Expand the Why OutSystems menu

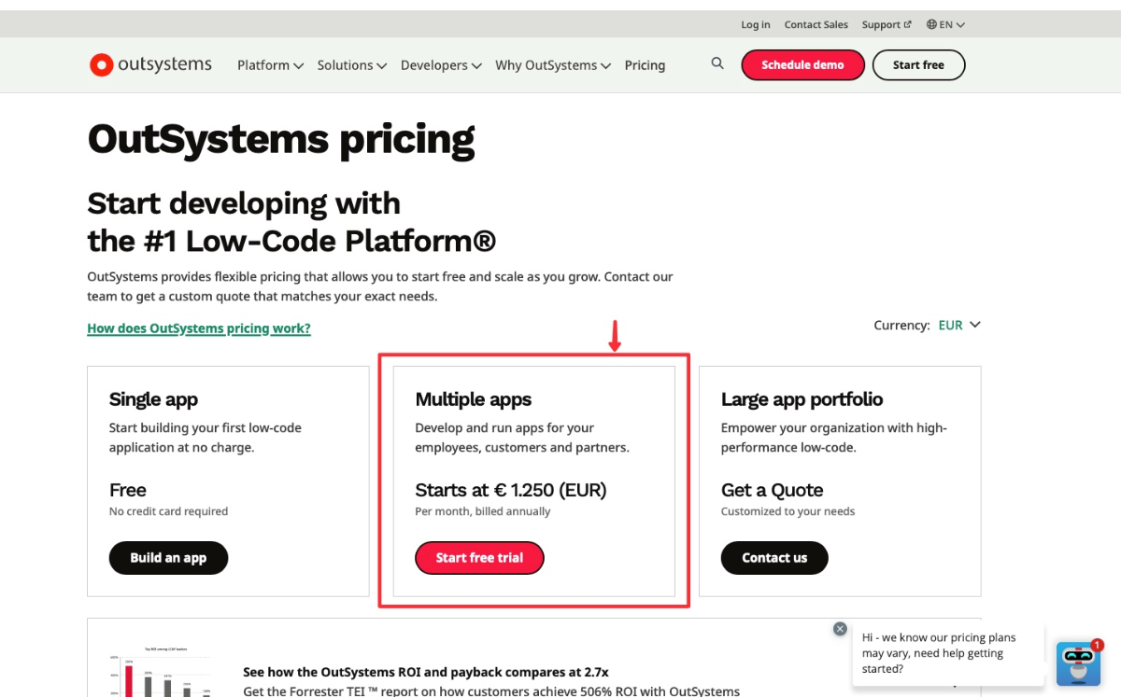click(553, 65)
